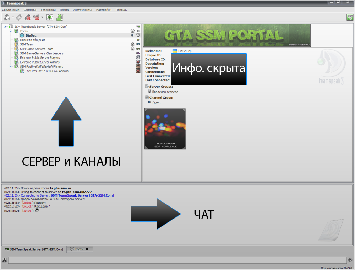The height and width of the screenshot is (270, 355).
Task: Click the yellow channel icon beside SSM Team
Action: point(16,44)
